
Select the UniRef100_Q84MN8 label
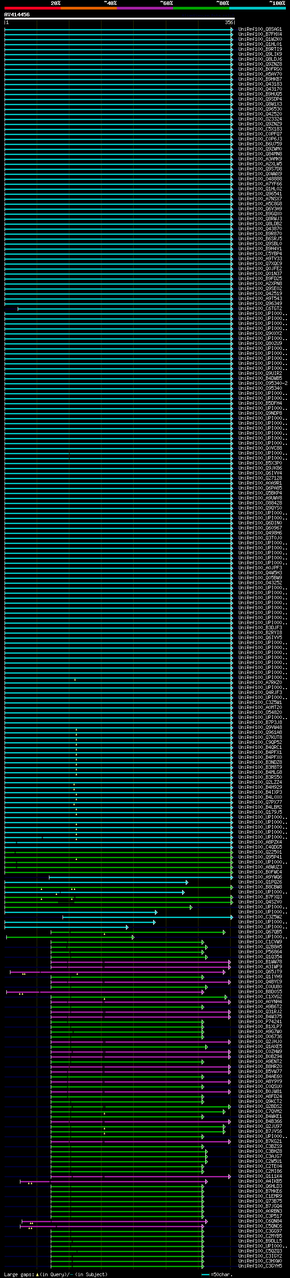(260, 154)
